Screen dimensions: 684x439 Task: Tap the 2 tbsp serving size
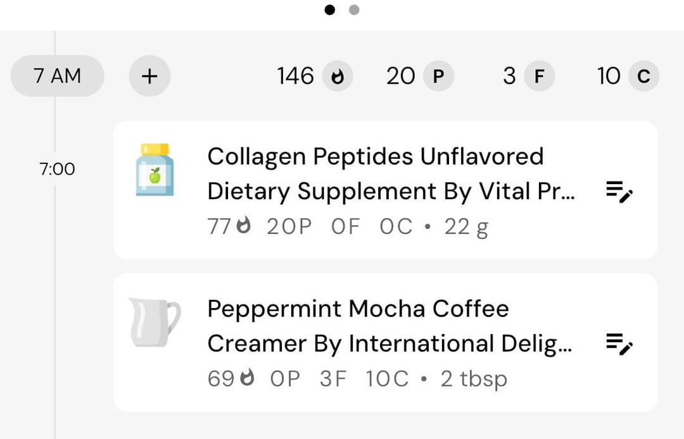474,379
